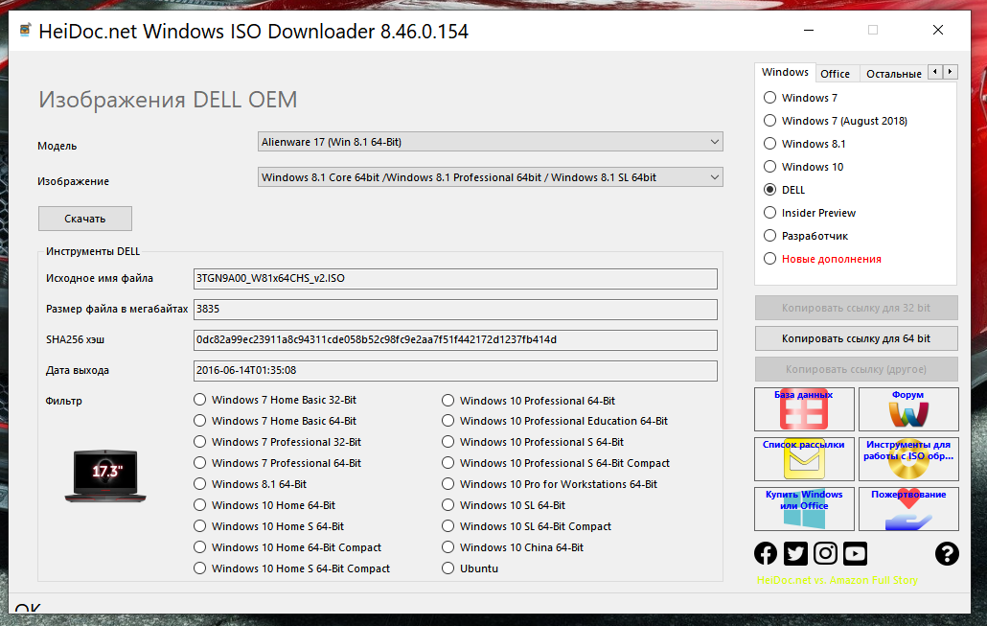The image size is (987, 626).
Task: Click the Скачать download button
Action: (85, 219)
